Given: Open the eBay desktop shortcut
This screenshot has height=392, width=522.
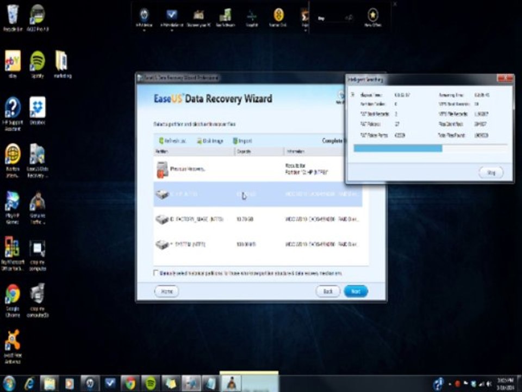Looking at the screenshot, I should (x=13, y=64).
